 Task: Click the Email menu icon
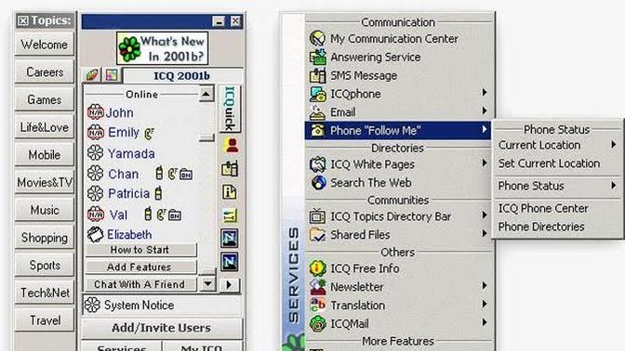coord(318,112)
